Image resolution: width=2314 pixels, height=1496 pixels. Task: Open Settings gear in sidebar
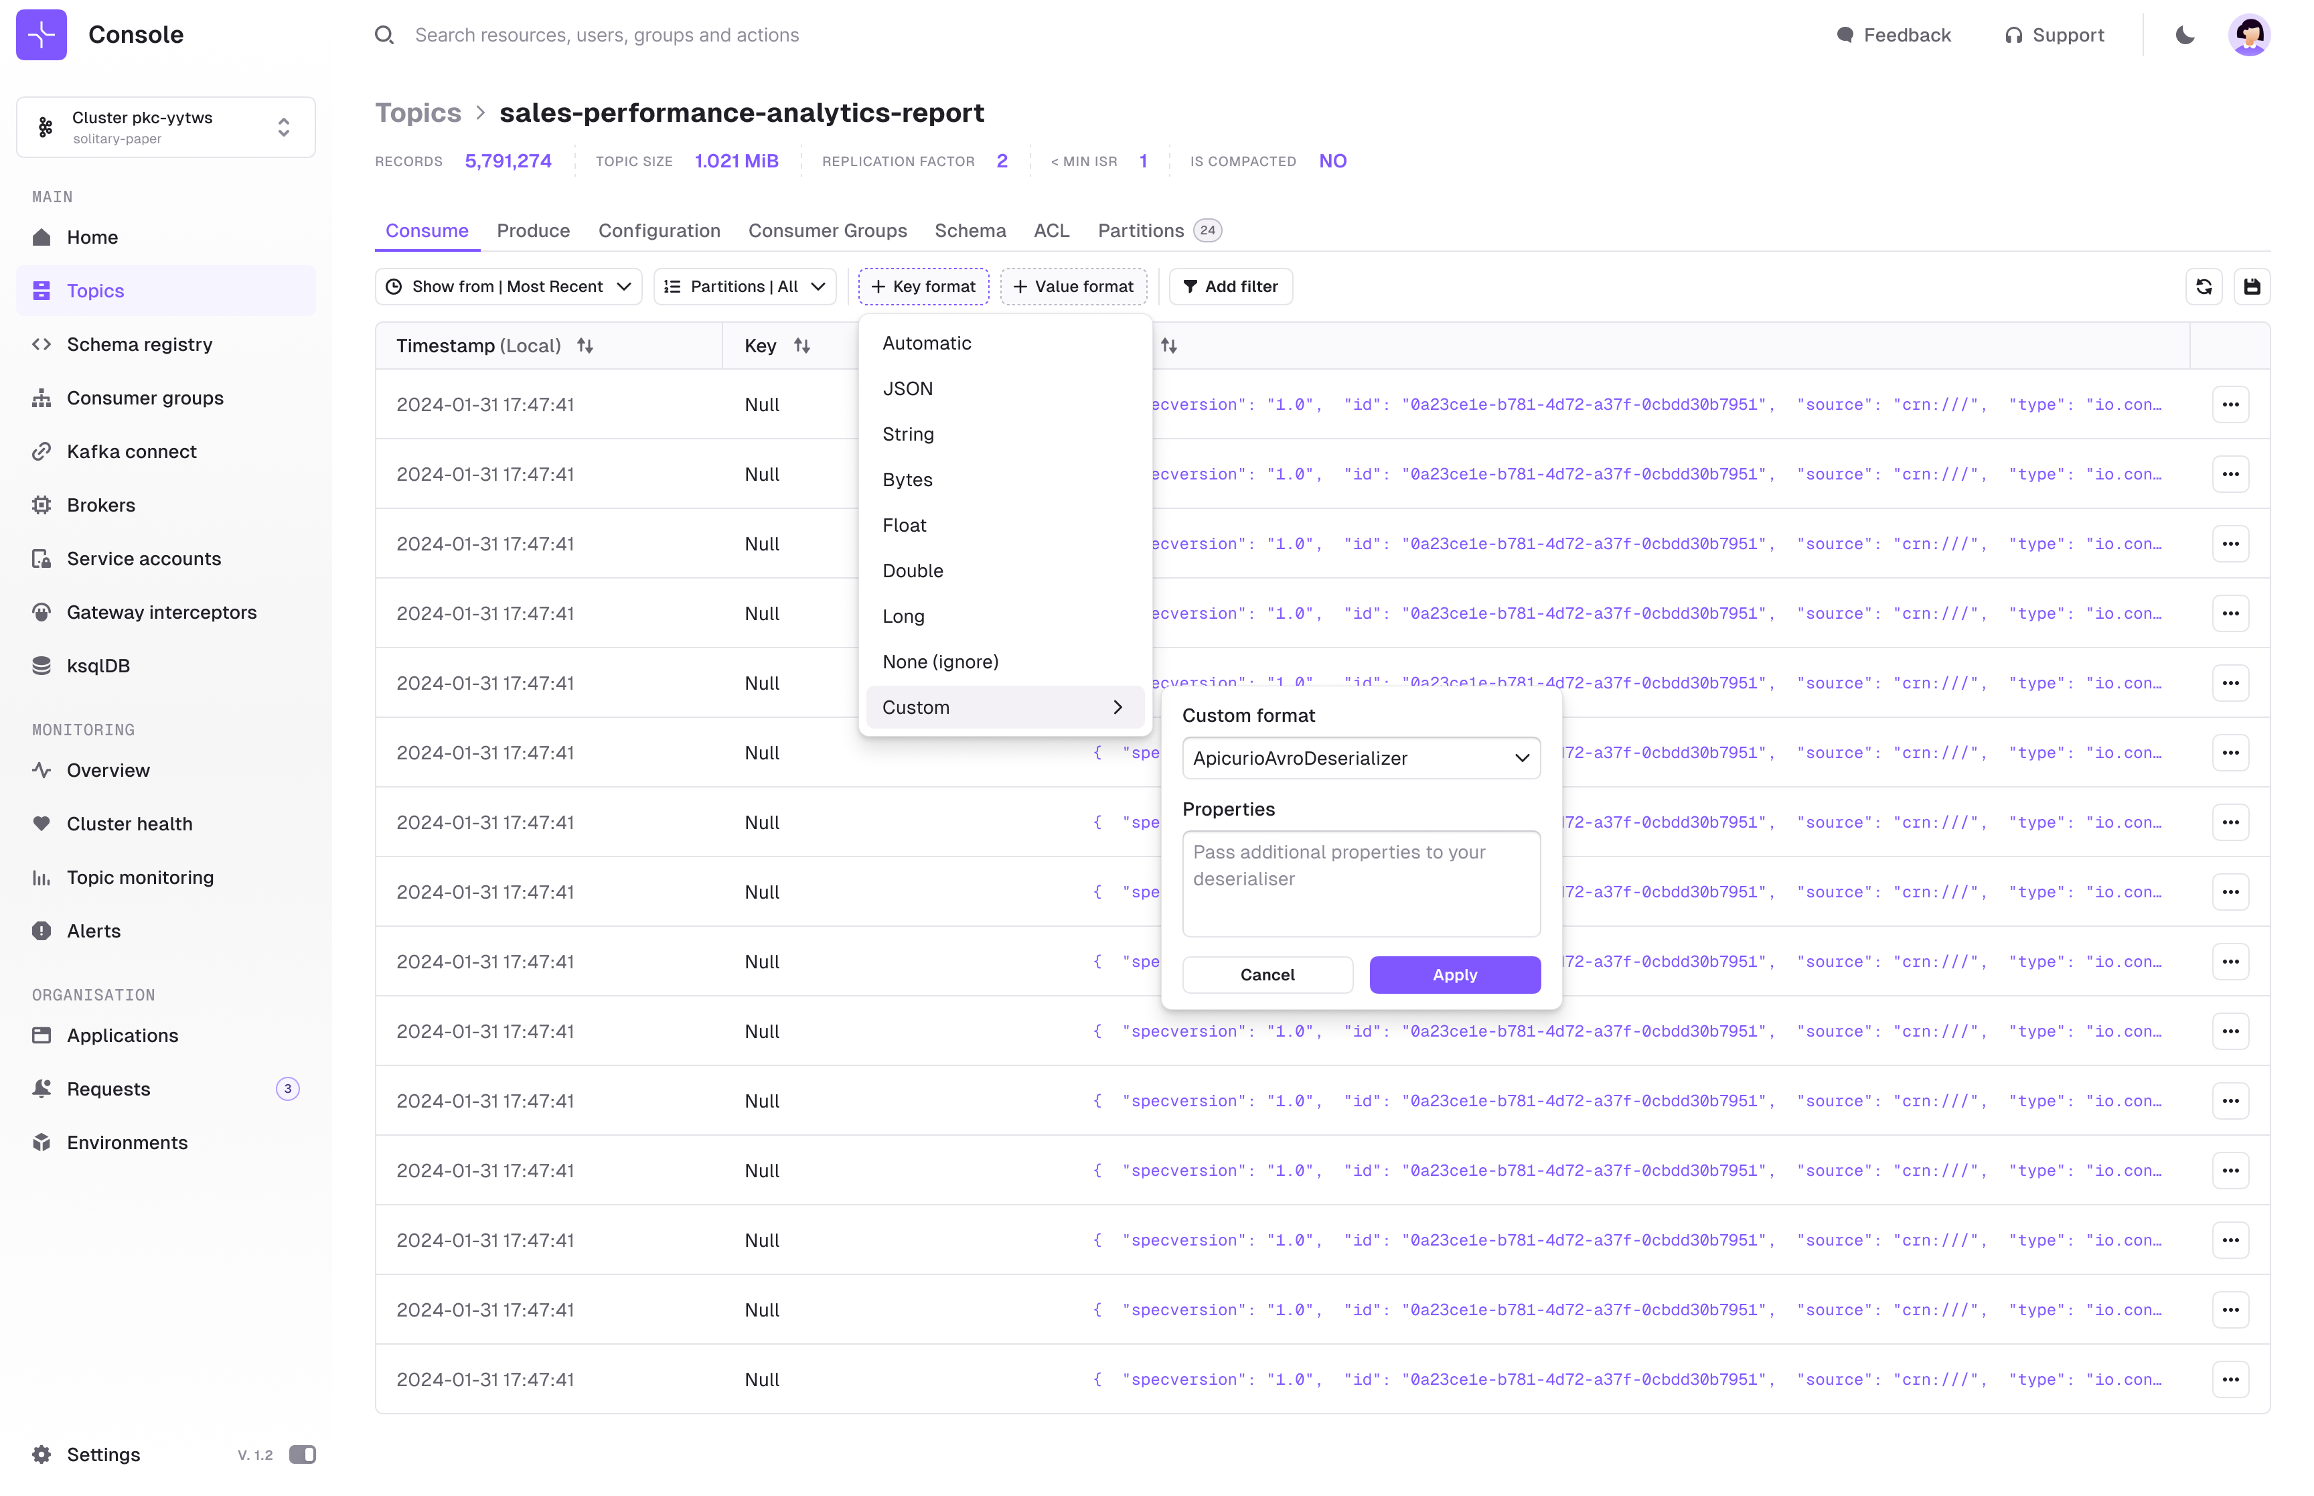[42, 1454]
